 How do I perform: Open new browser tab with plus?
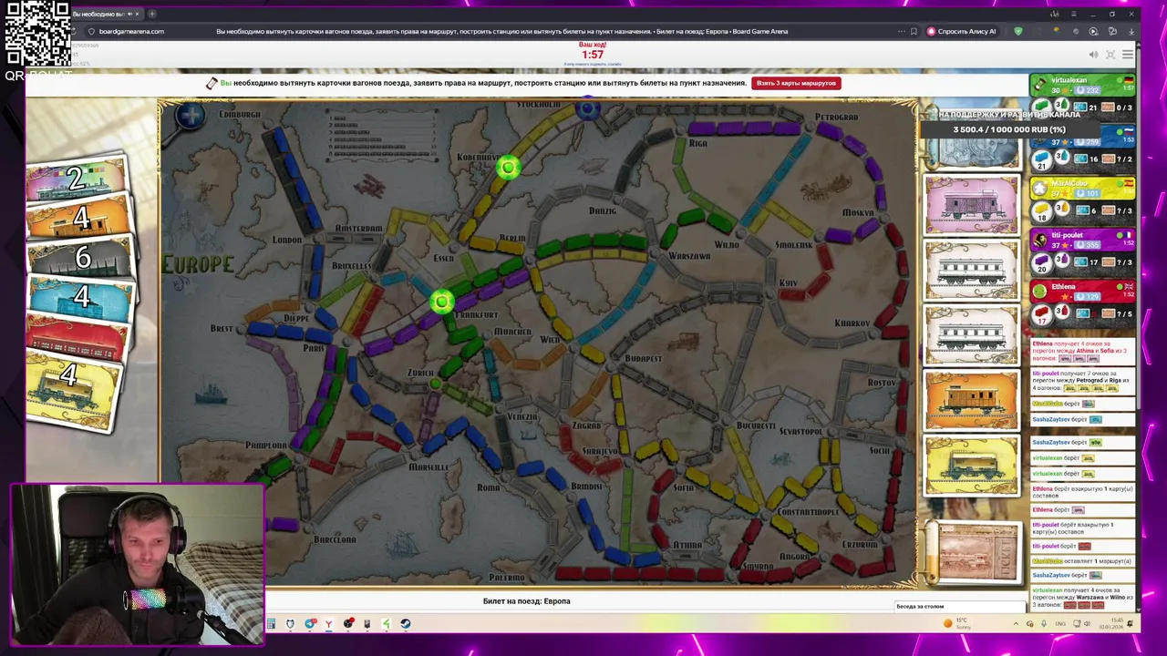[x=151, y=14]
